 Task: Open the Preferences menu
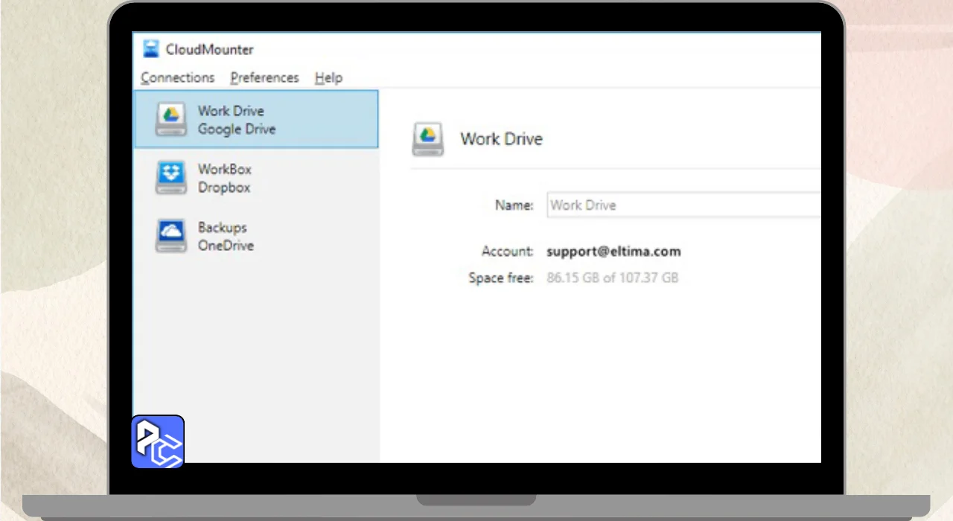tap(264, 77)
